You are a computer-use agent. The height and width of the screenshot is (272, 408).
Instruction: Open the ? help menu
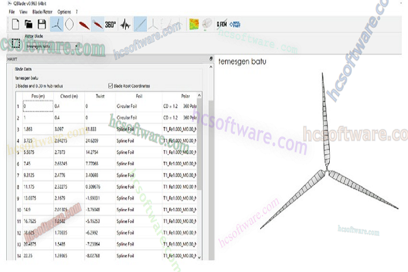[76, 12]
